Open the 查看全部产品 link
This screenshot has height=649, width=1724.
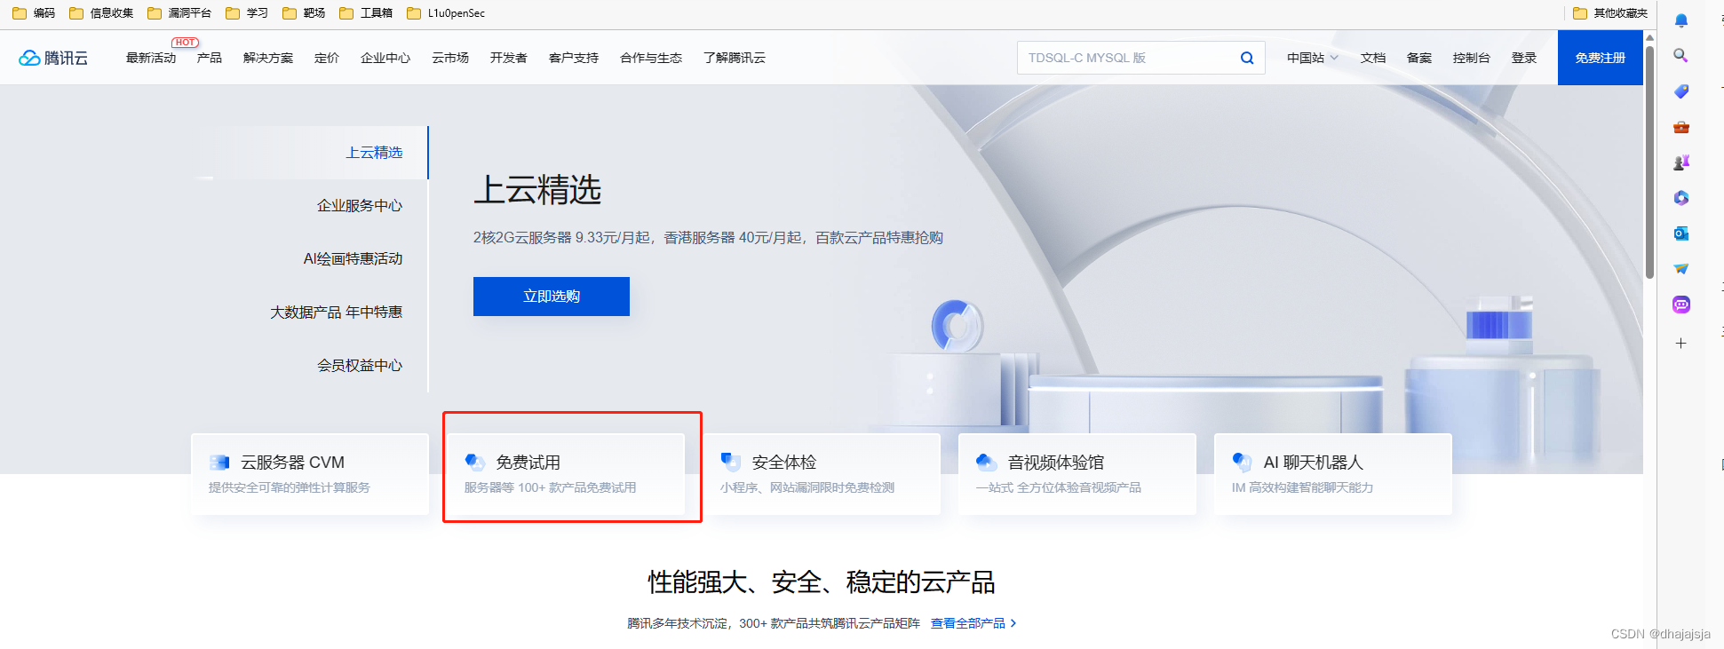[973, 623]
